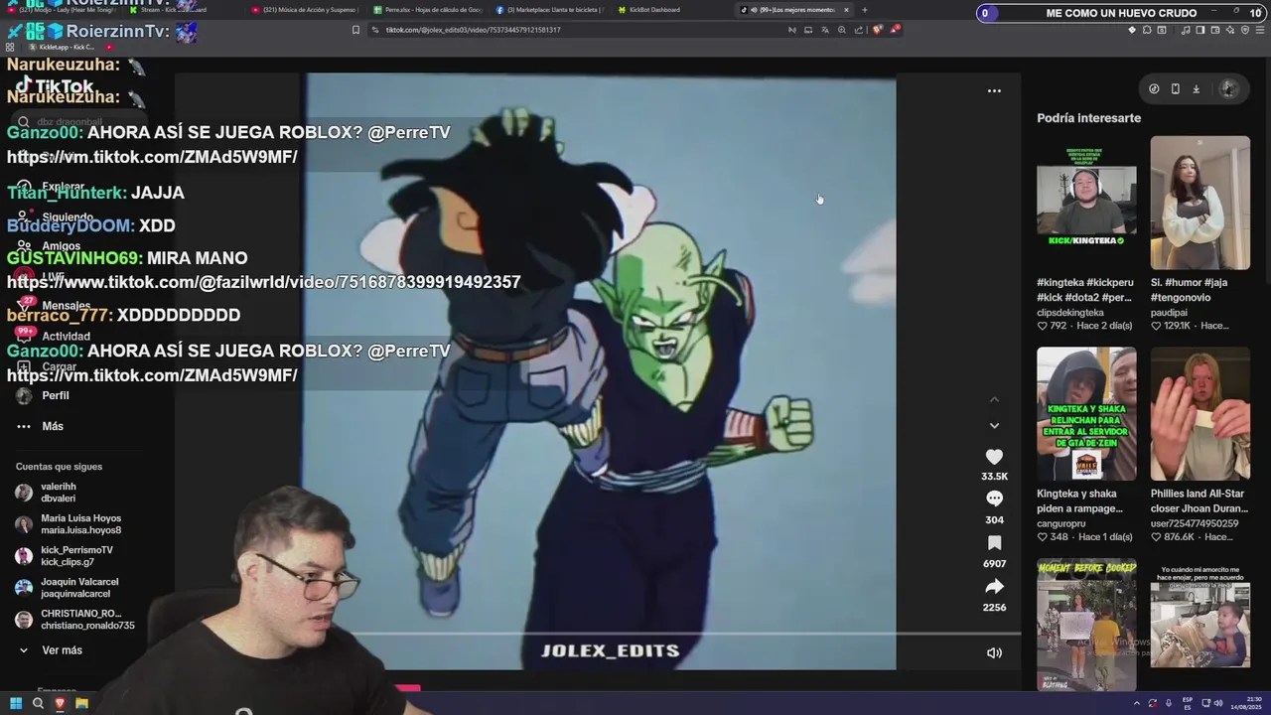
Task: Open the clipsdekingteka recommended video thumbnail
Action: (1086, 203)
